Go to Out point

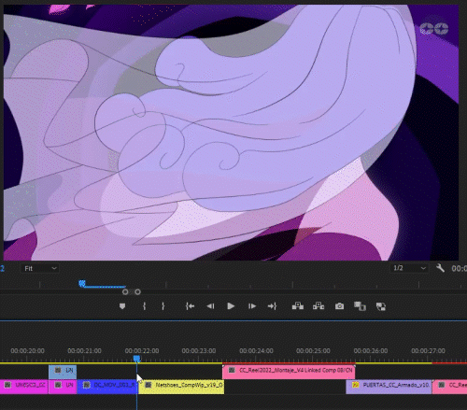tap(272, 306)
